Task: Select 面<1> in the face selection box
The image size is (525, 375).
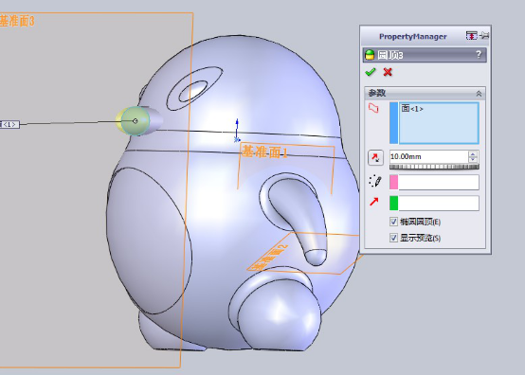Action: (412, 109)
